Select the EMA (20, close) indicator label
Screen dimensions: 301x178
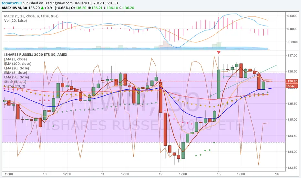[x=16, y=68]
